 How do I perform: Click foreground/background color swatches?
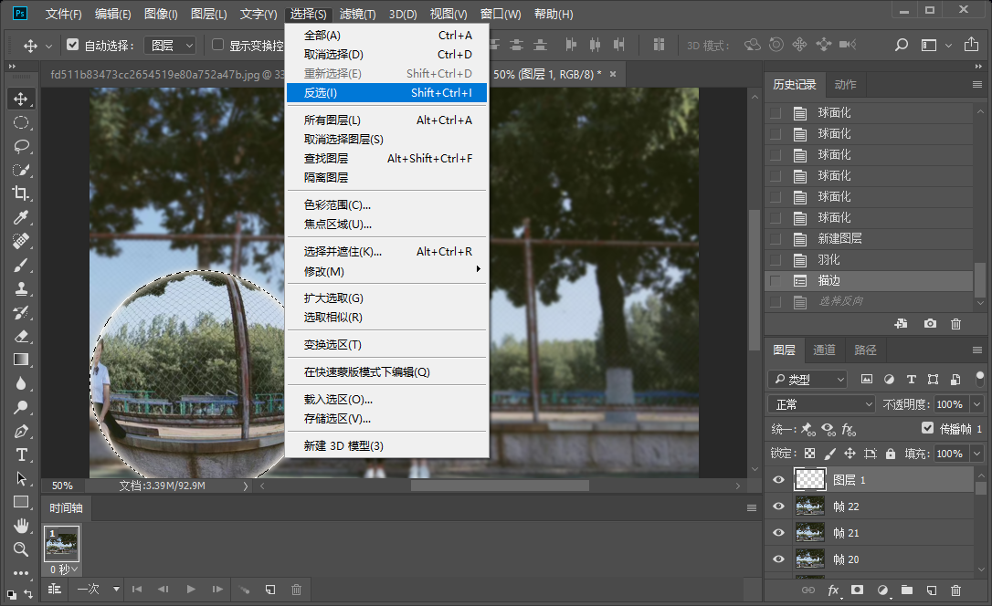pyautogui.click(x=11, y=595)
